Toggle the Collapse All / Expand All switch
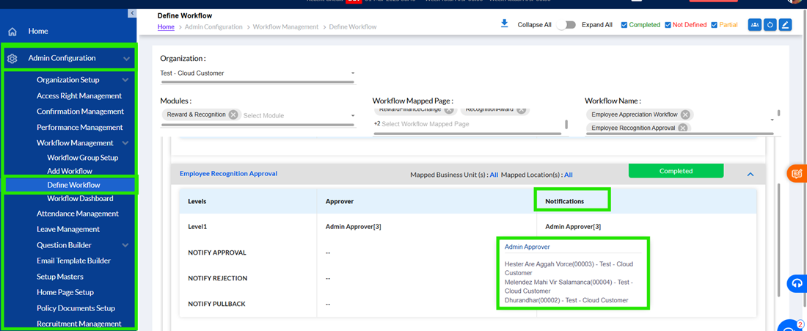This screenshot has width=807, height=331. click(566, 25)
